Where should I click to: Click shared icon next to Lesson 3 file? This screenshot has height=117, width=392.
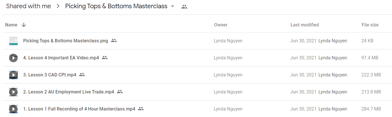(x=82, y=75)
